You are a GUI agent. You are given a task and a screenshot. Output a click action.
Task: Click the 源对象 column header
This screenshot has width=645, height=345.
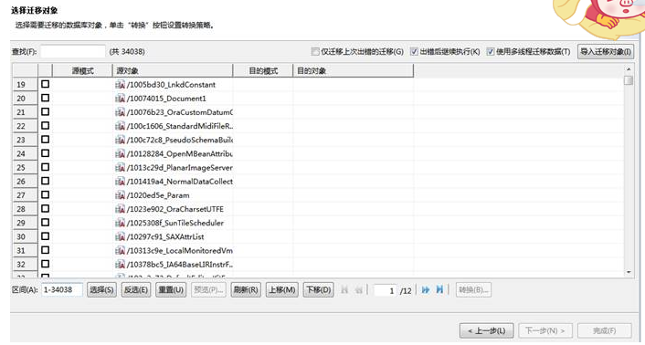(173, 70)
